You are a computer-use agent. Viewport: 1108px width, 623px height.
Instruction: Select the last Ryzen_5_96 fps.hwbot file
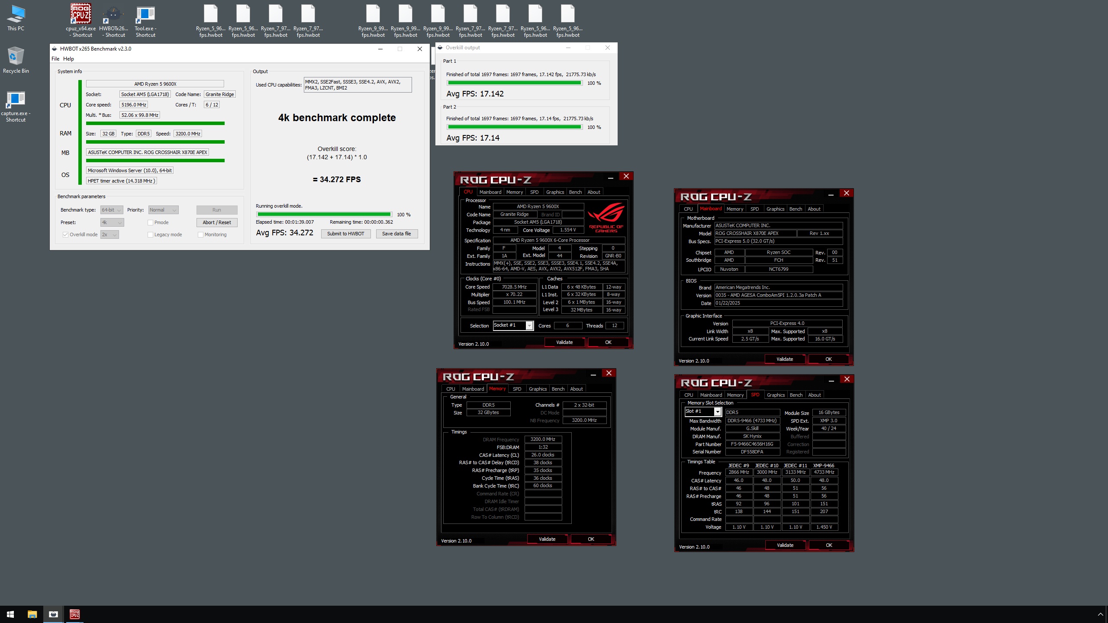568,20
